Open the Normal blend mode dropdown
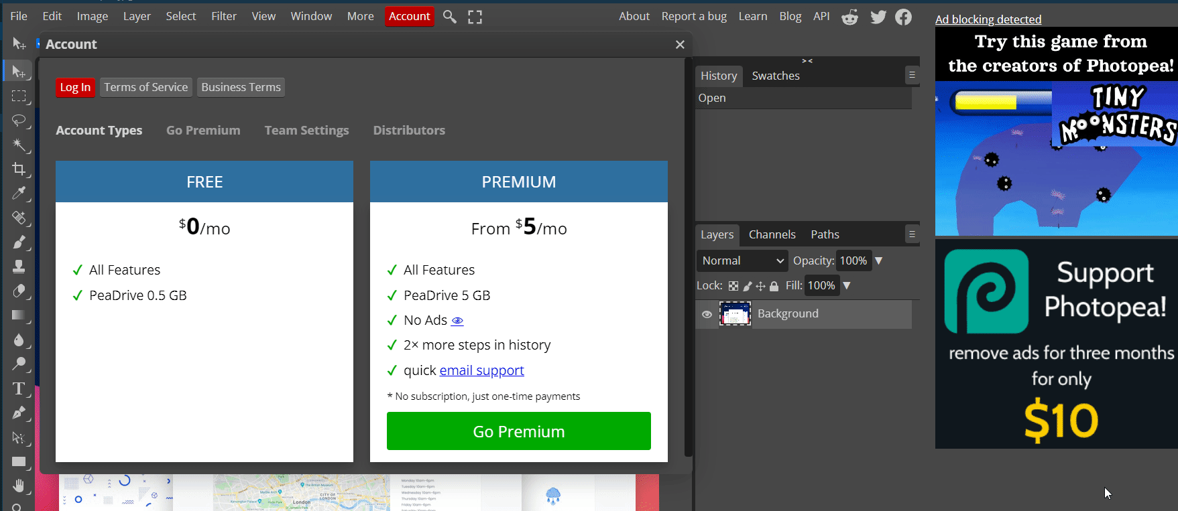 click(x=742, y=261)
